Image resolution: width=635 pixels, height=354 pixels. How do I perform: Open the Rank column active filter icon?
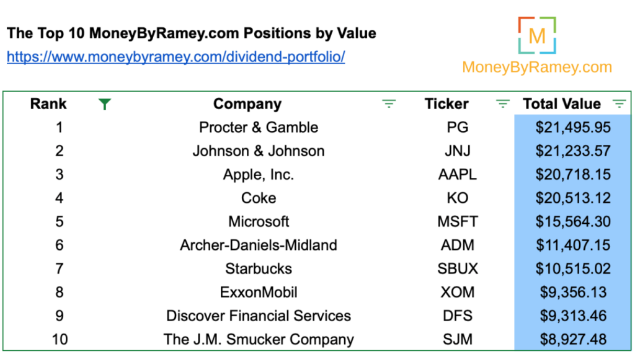click(104, 104)
